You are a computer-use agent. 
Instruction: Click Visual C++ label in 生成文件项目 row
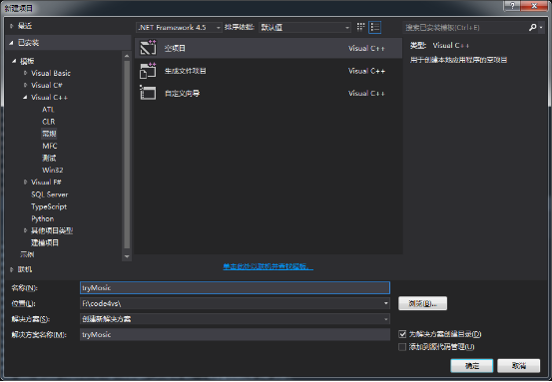366,71
